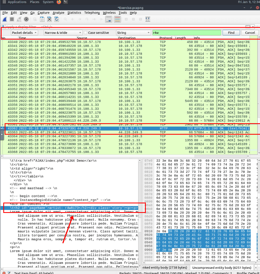Open capture options gear icon
The height and width of the screenshot is (274, 260).
[26, 19]
